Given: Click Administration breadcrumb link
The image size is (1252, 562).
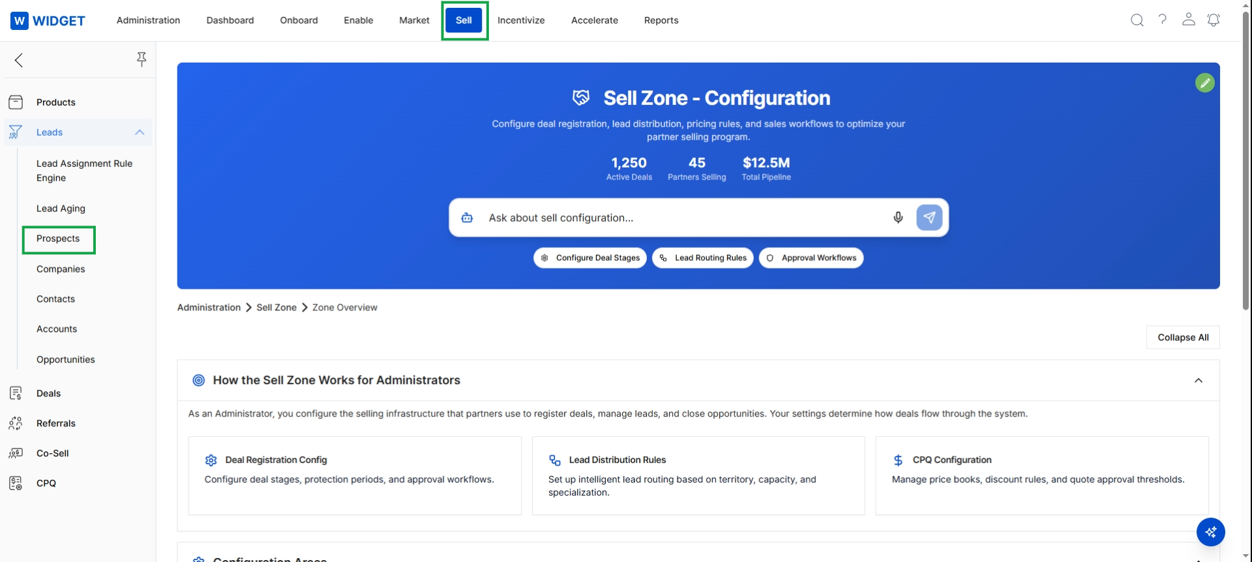Looking at the screenshot, I should click(209, 308).
